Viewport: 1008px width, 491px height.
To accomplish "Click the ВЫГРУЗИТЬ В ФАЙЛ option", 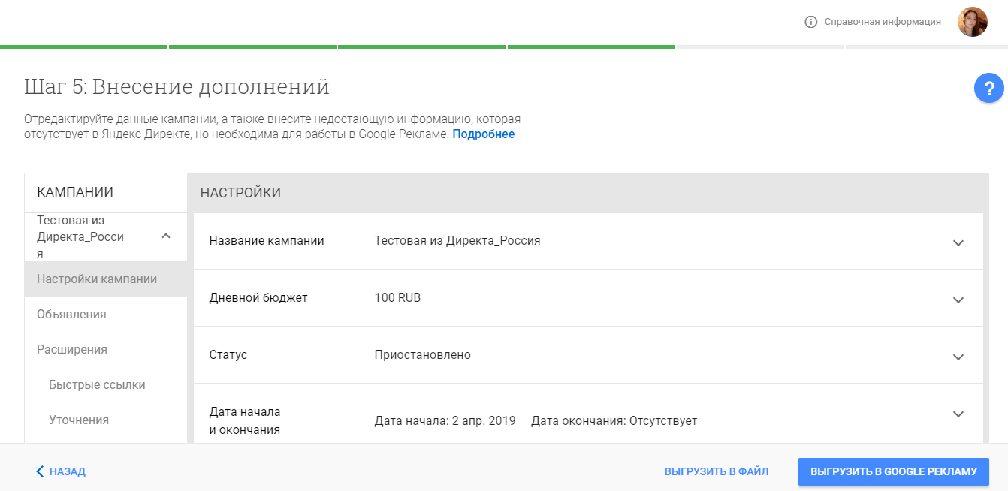I will (x=717, y=471).
